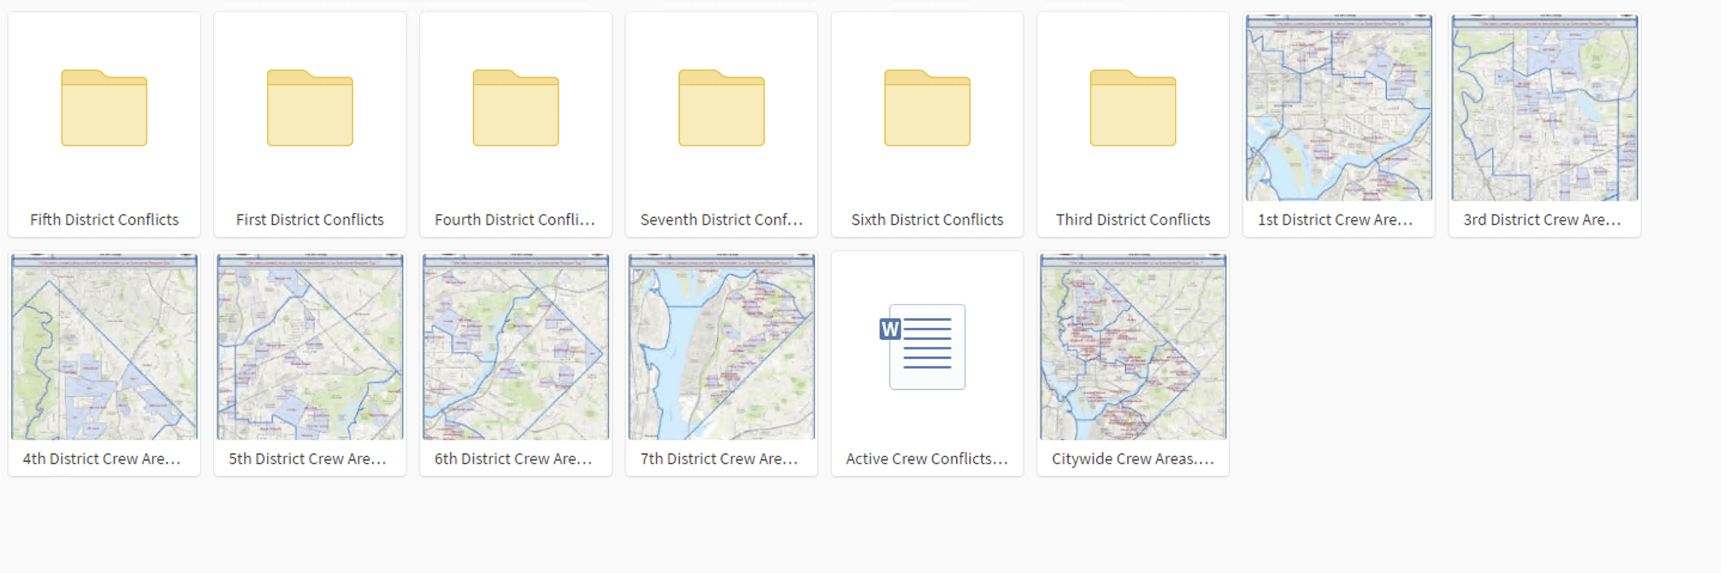Open the 7th District Crew Areas map thumbnail
Image resolution: width=1721 pixels, height=573 pixels.
point(722,346)
